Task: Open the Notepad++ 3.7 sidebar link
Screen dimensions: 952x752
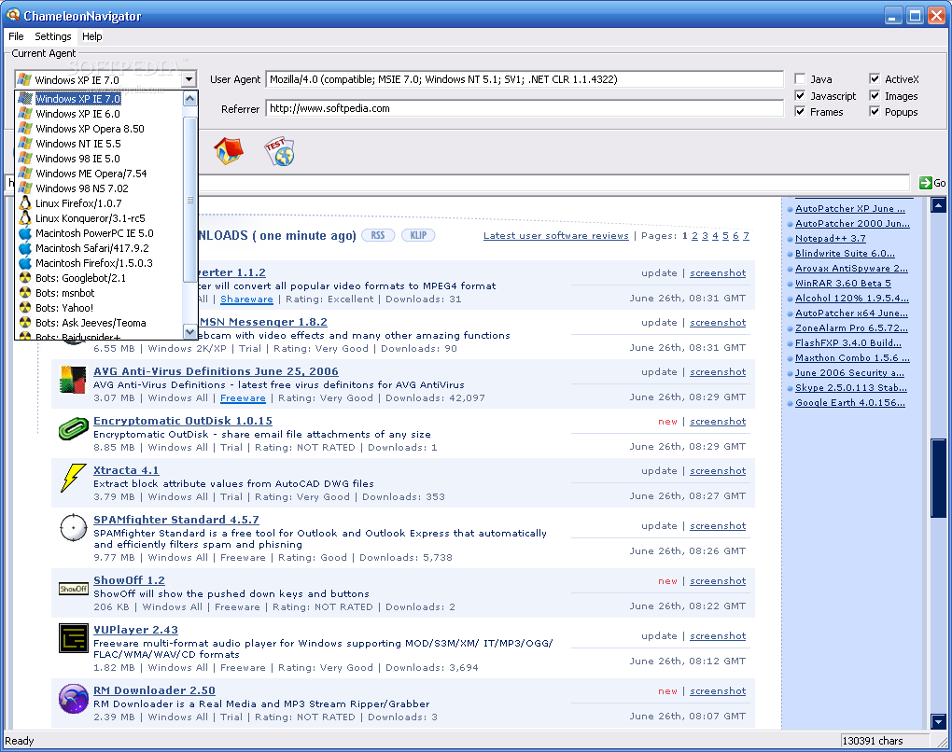Action: 831,239
